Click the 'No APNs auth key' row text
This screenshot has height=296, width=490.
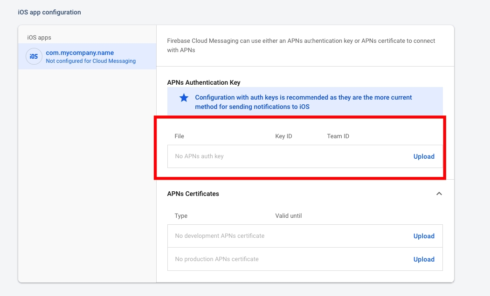(199, 156)
